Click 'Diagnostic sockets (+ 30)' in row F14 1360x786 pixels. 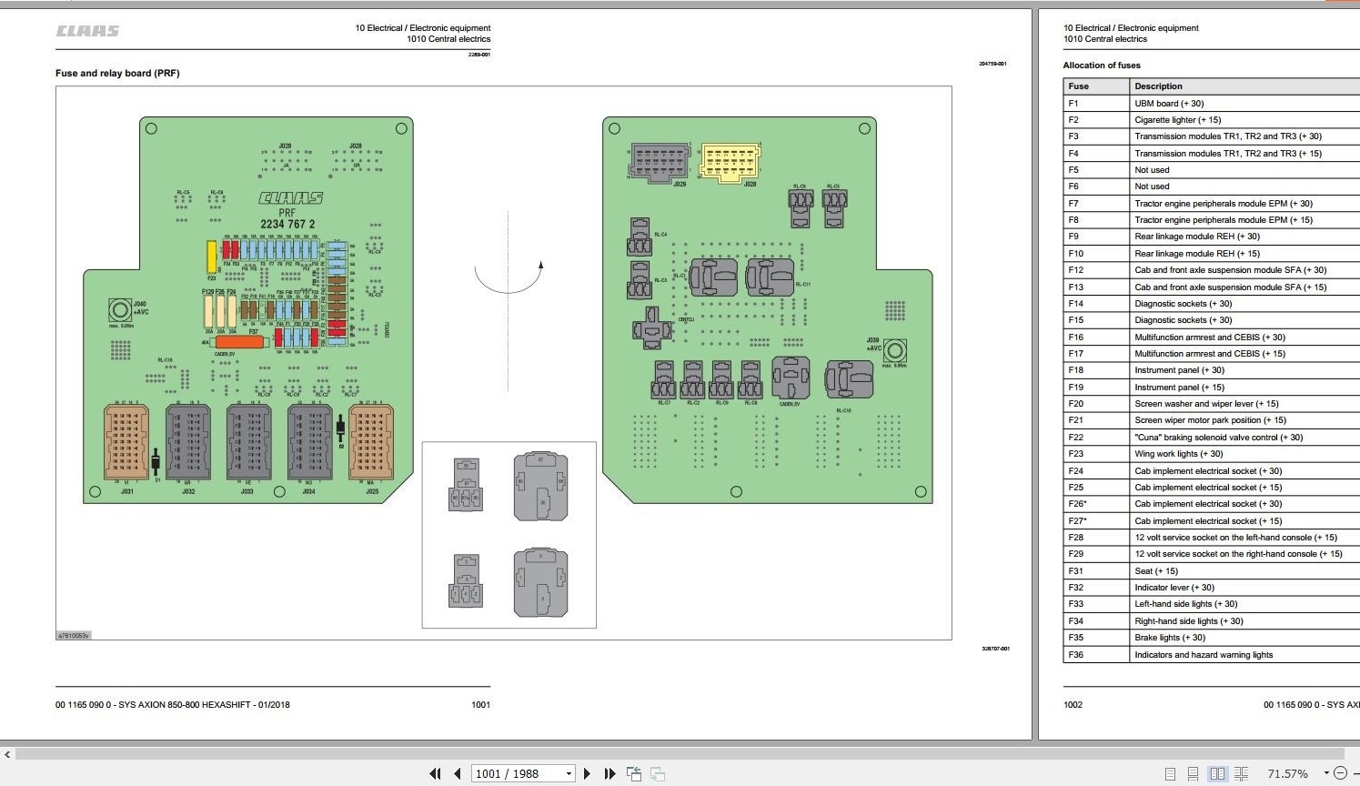pyautogui.click(x=1183, y=304)
